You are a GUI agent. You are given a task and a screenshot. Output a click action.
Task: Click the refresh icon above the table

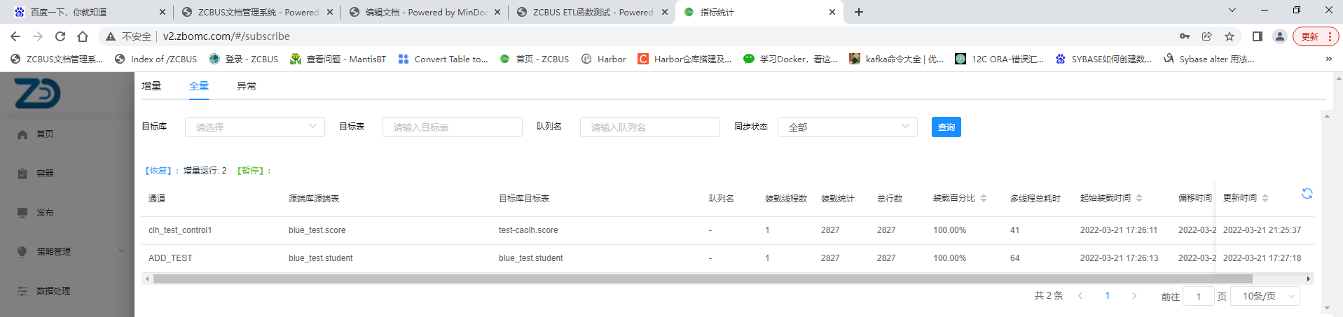tap(1307, 194)
